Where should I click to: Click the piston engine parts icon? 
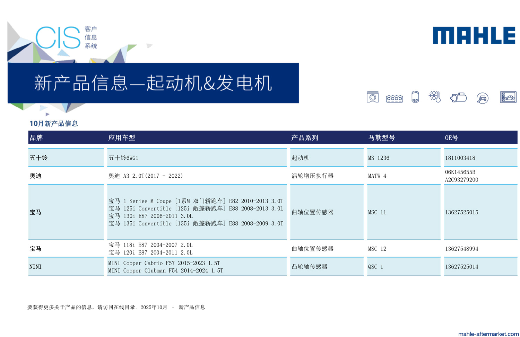372,97
